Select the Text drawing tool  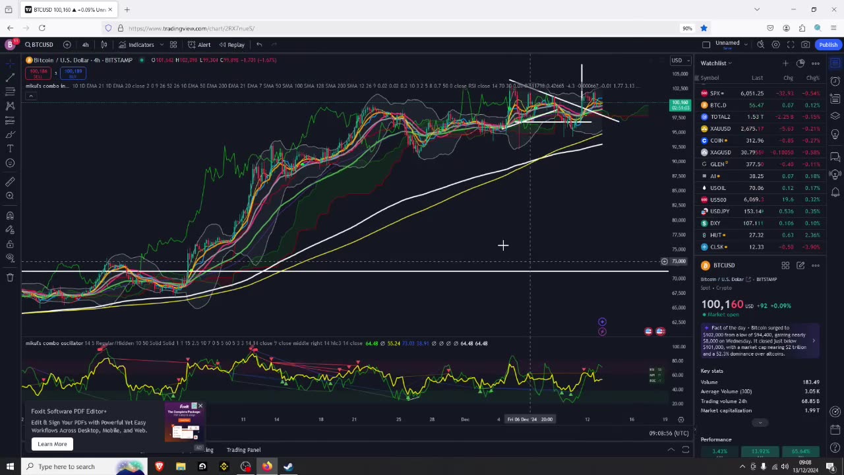[x=10, y=149]
